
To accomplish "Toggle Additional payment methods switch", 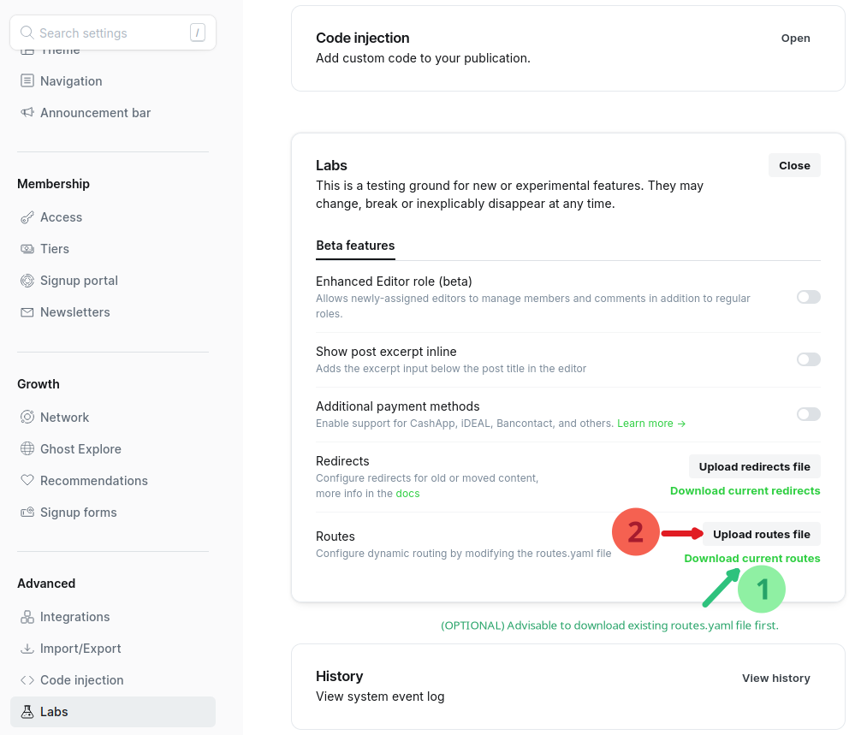I will pyautogui.click(x=808, y=414).
